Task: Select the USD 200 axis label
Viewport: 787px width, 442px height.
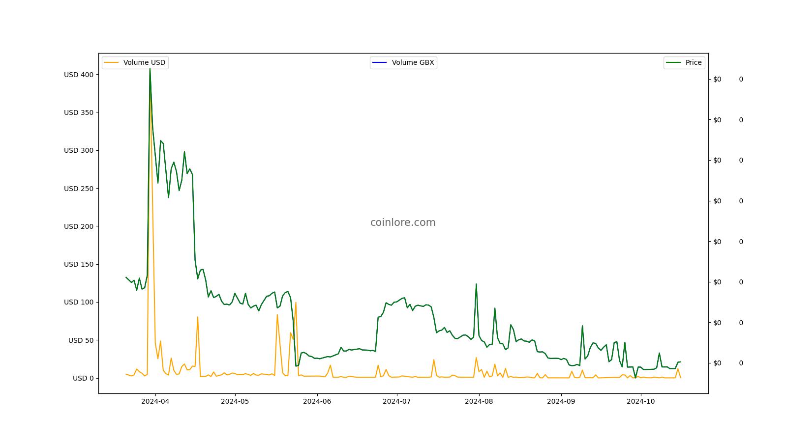Action: click(x=79, y=226)
